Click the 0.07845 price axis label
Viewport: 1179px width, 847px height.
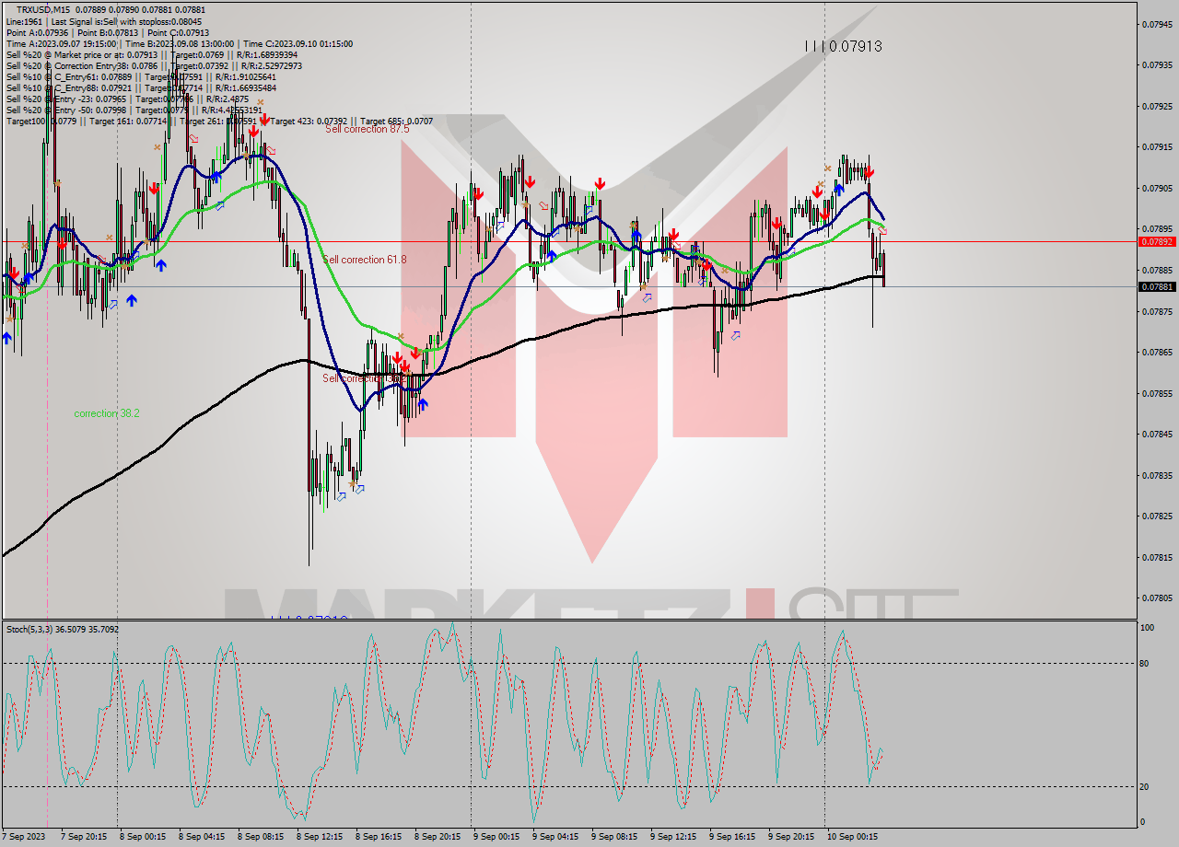(1158, 434)
